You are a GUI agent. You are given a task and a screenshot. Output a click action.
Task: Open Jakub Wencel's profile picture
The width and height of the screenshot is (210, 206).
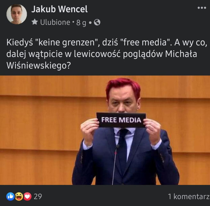[17, 14]
